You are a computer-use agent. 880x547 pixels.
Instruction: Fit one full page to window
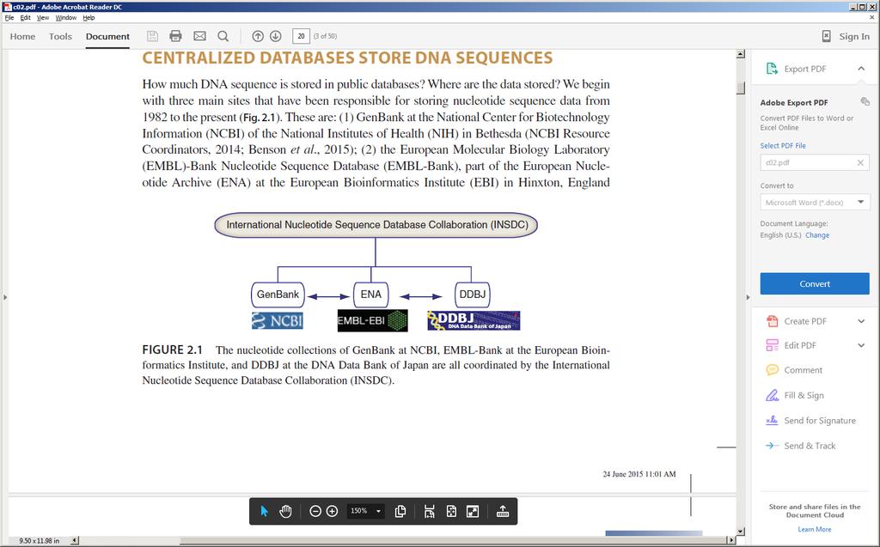click(451, 511)
